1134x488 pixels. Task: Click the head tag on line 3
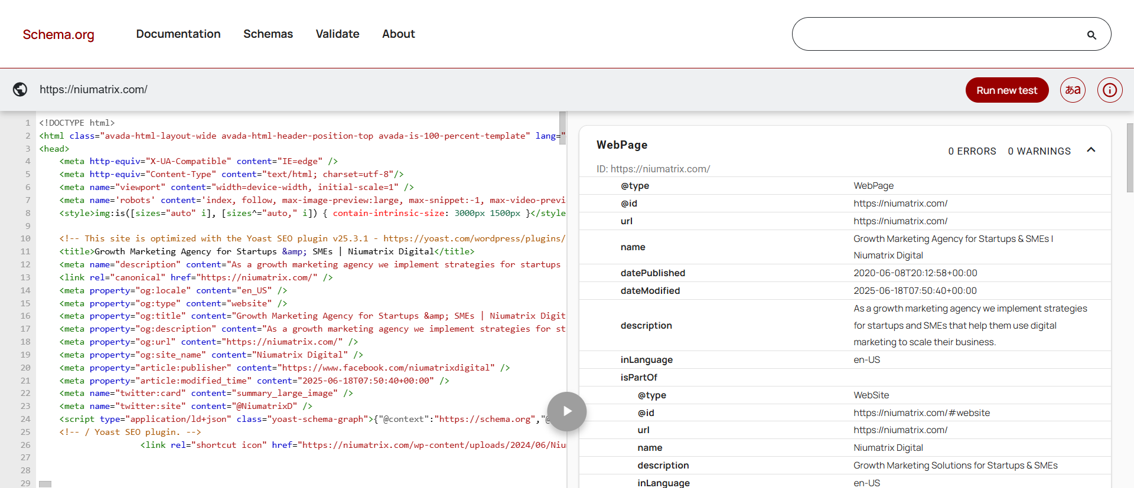(54, 149)
